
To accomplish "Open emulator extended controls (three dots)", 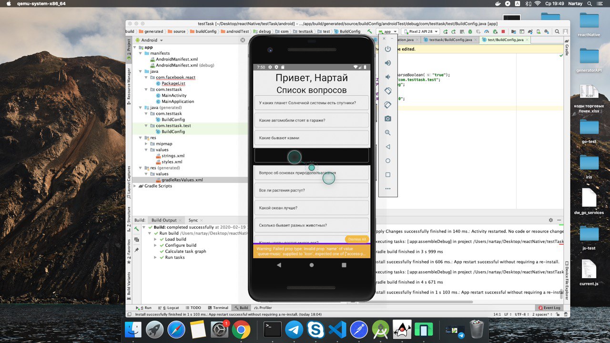I will coord(388,189).
